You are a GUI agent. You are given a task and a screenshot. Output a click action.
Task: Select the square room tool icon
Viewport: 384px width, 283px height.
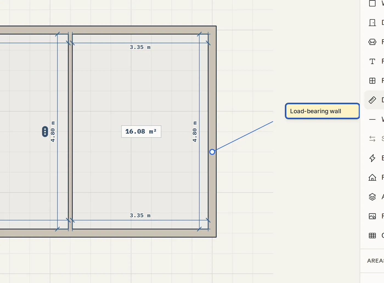click(x=372, y=3)
